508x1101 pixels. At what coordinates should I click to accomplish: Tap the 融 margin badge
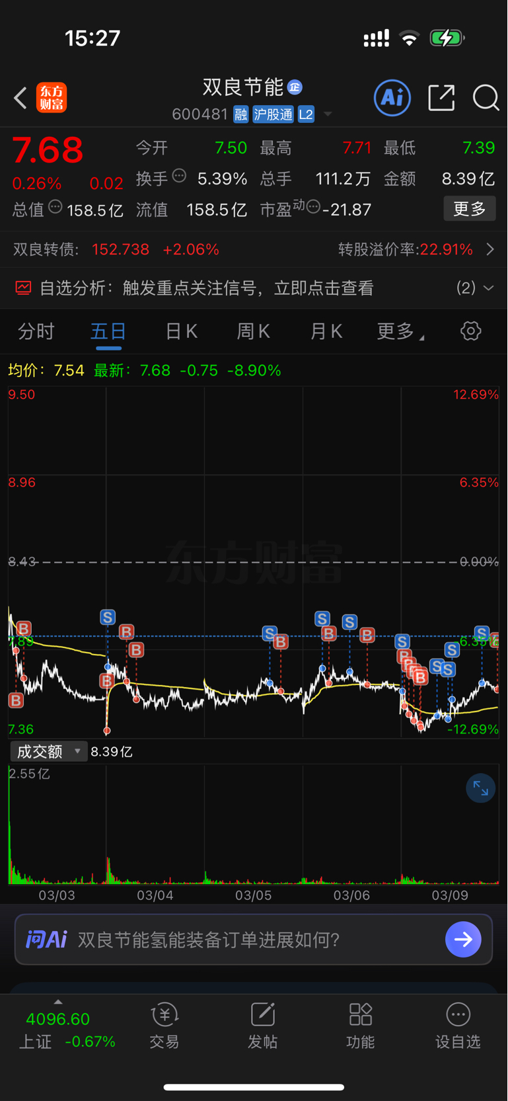pos(240,114)
